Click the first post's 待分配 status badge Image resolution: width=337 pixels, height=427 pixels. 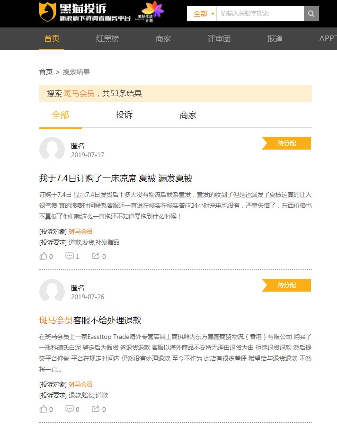coord(287,143)
